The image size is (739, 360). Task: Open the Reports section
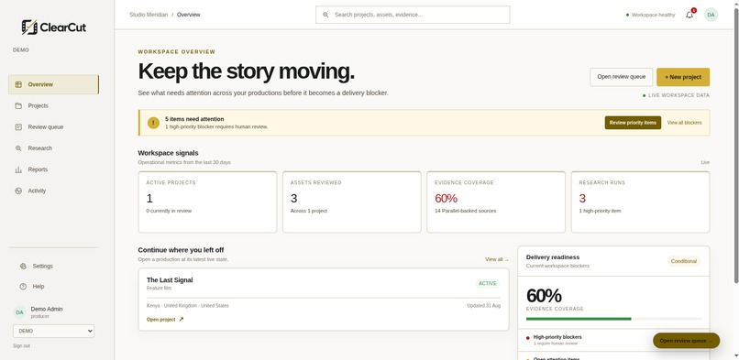[x=53, y=169]
